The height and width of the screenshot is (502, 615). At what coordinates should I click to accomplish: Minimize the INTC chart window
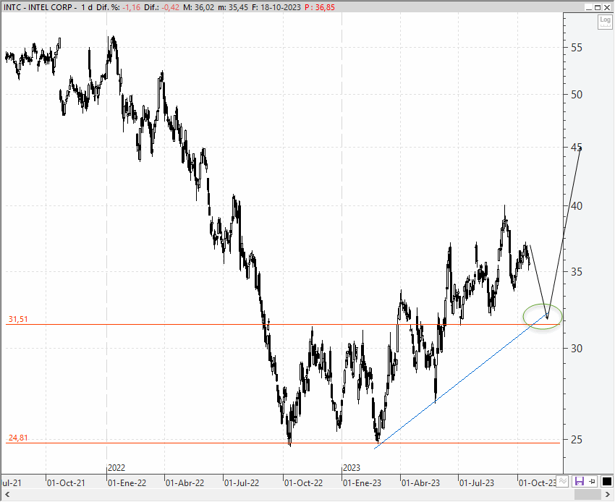click(588, 7)
